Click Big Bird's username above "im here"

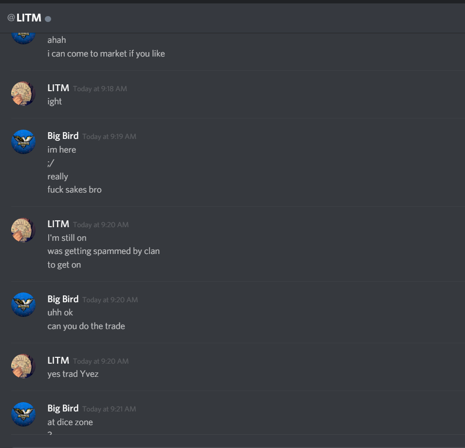pos(63,136)
